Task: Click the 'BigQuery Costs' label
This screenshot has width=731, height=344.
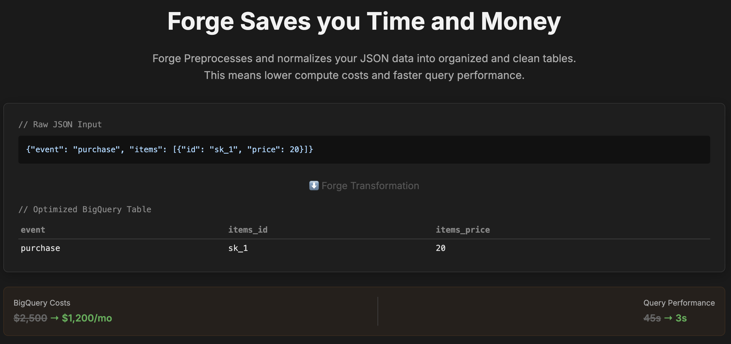Action: [x=42, y=303]
